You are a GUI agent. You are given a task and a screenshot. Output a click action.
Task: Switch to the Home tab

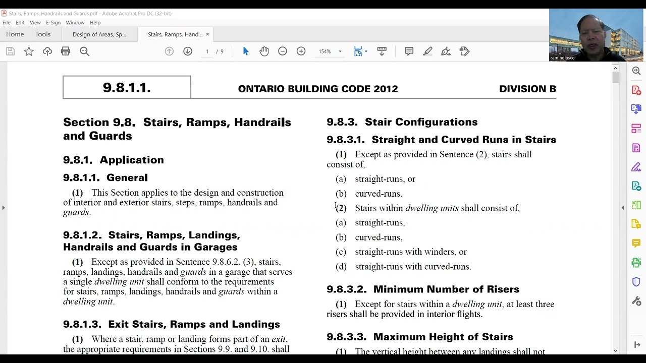15,34
